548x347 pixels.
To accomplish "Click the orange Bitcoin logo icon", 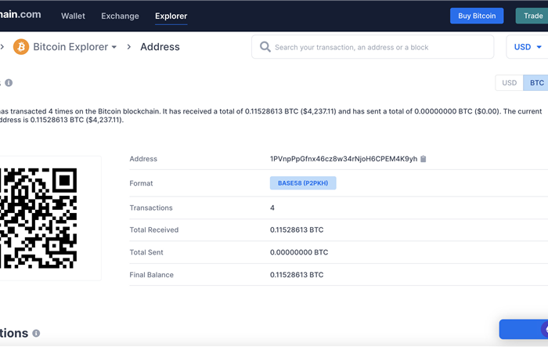I will [21, 46].
